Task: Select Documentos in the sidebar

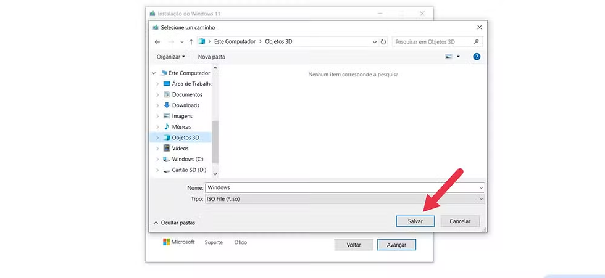Action: coord(187,94)
